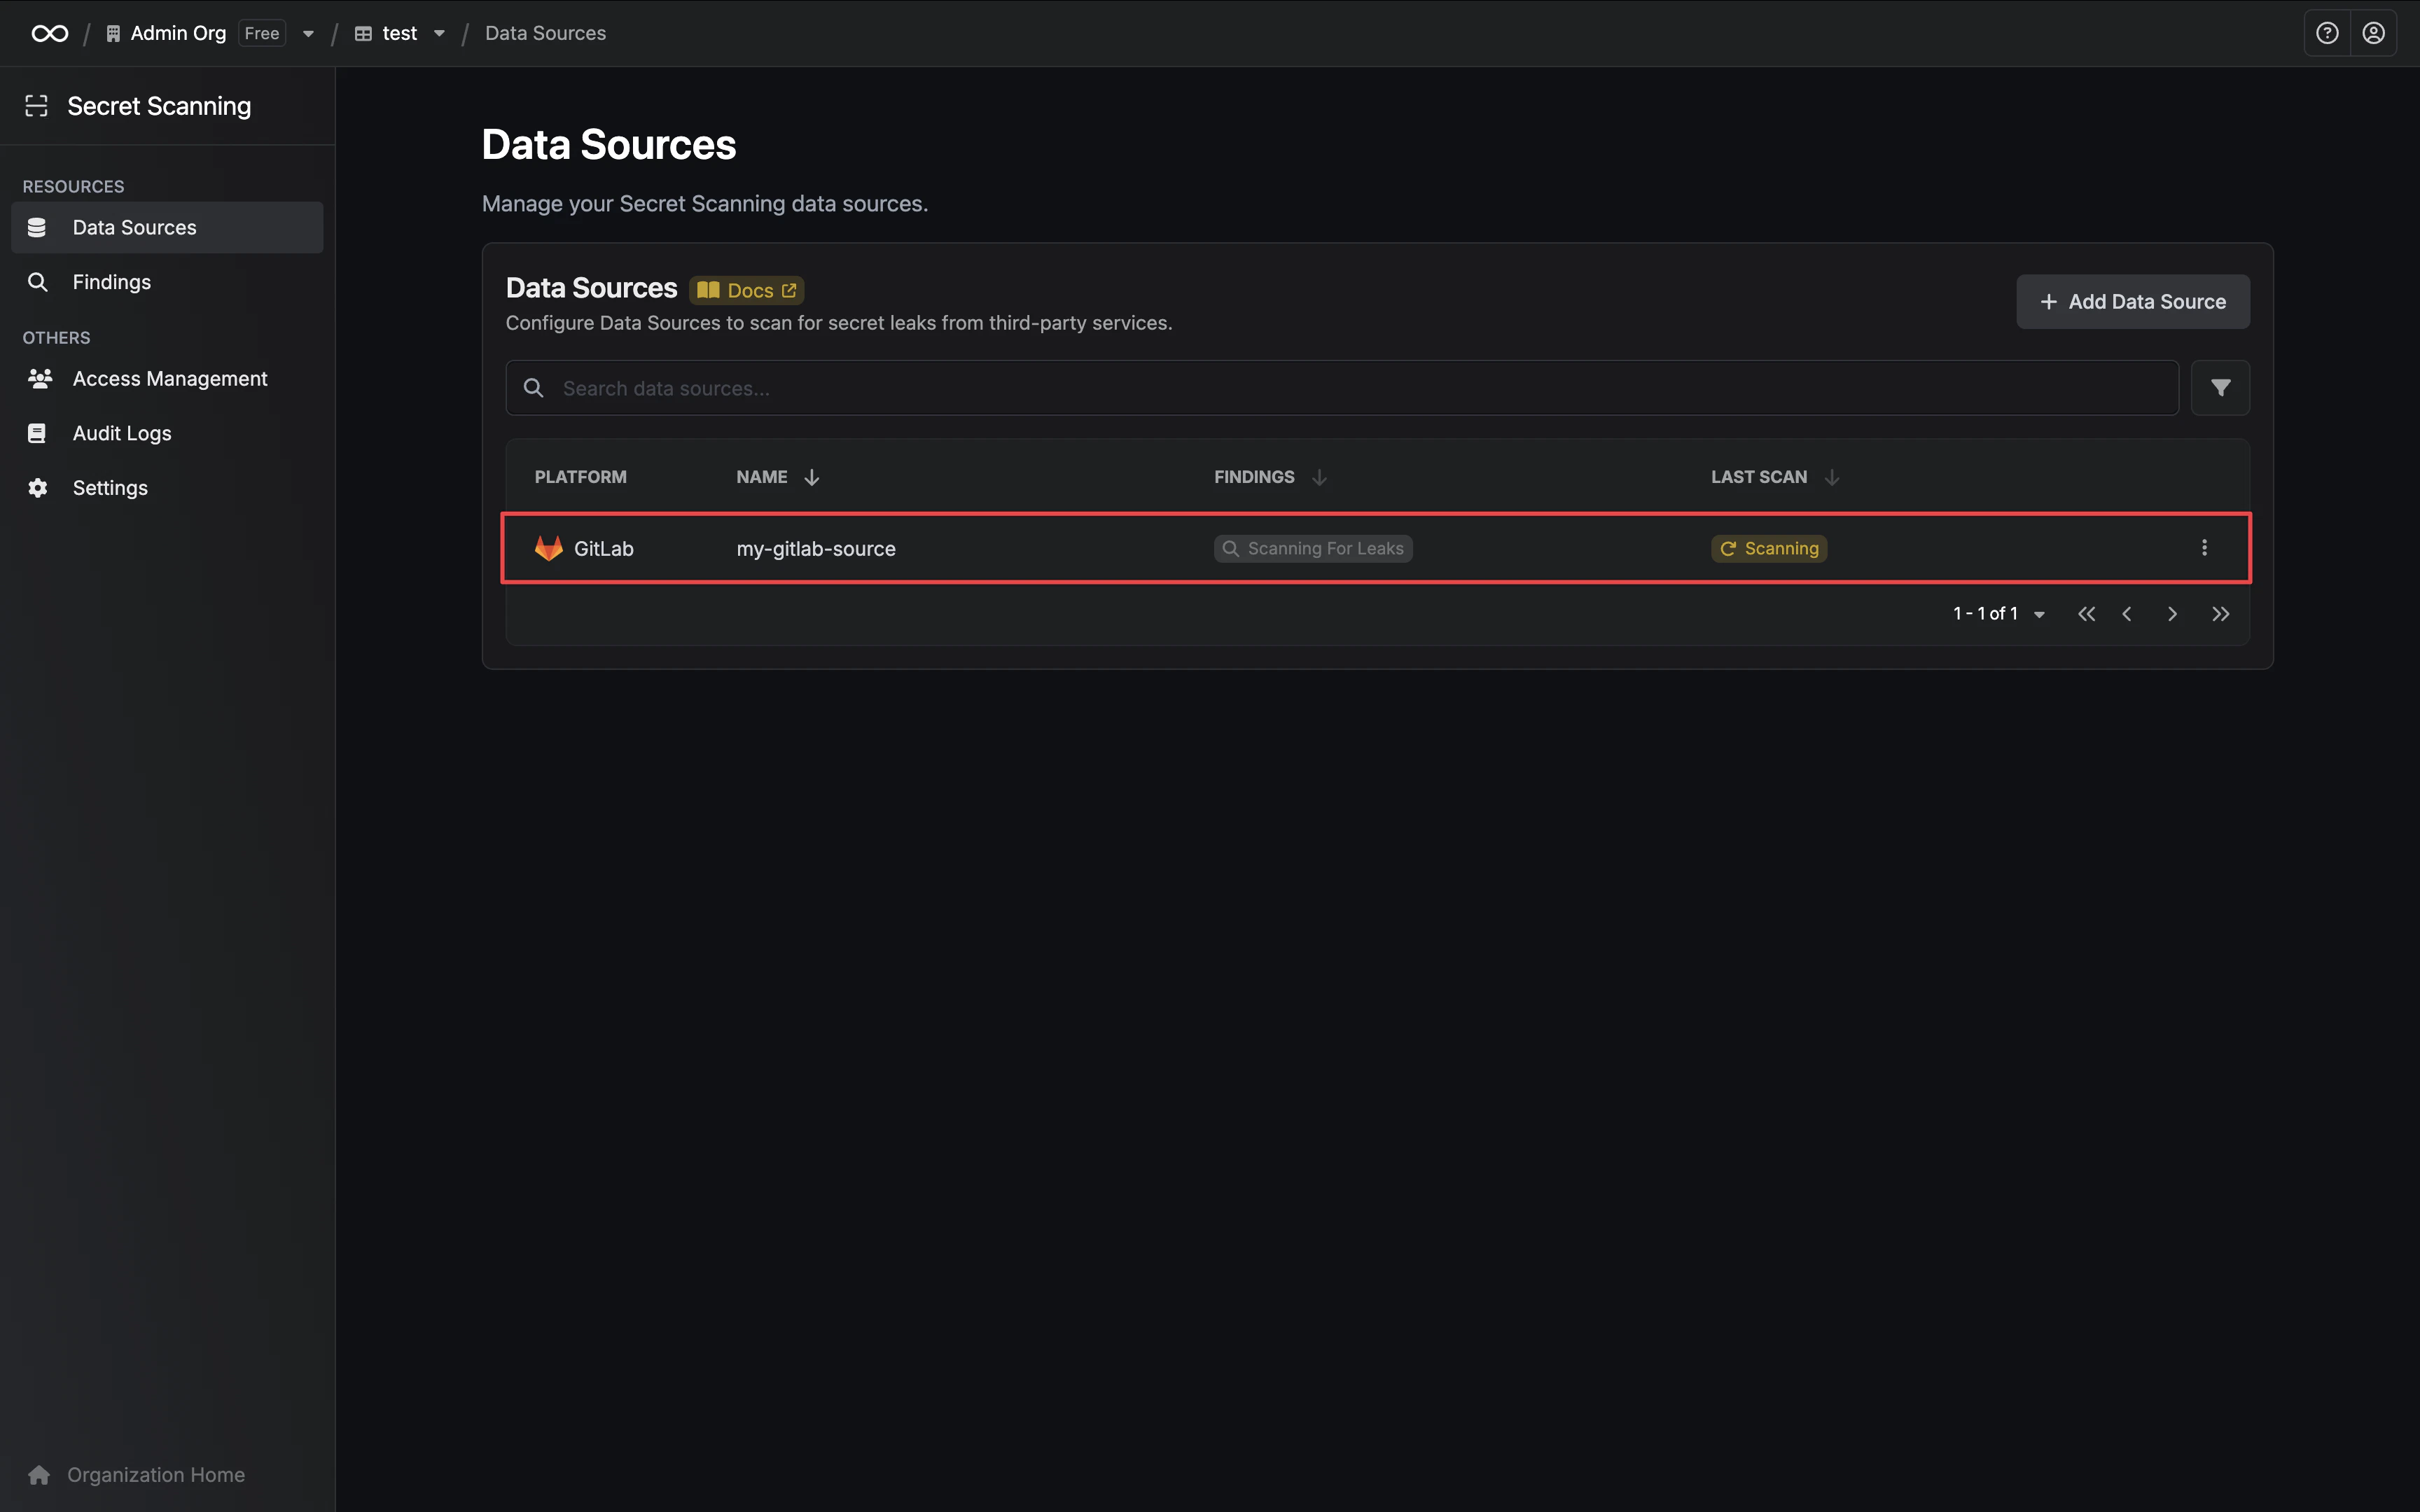Go to the next page
2420x1512 pixels.
click(x=2172, y=614)
